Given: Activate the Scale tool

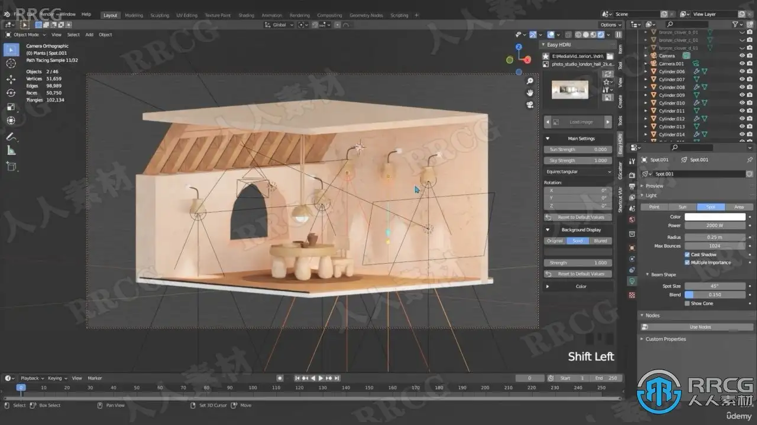Looking at the screenshot, I should 11,107.
